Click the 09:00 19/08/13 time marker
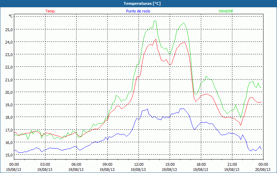 pyautogui.click(x=107, y=167)
